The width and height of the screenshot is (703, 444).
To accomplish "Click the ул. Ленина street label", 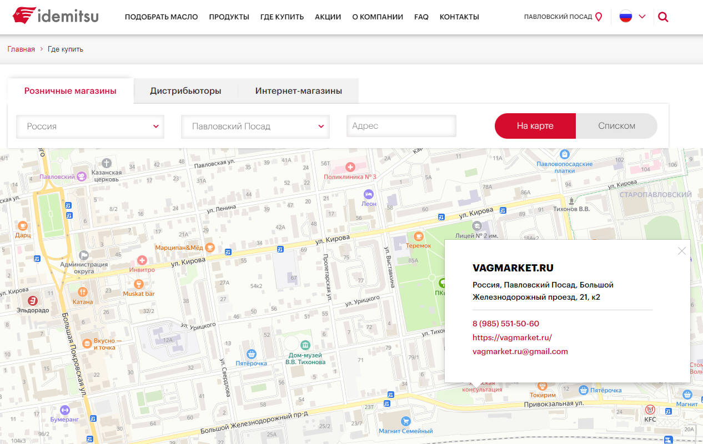I will [x=221, y=209].
